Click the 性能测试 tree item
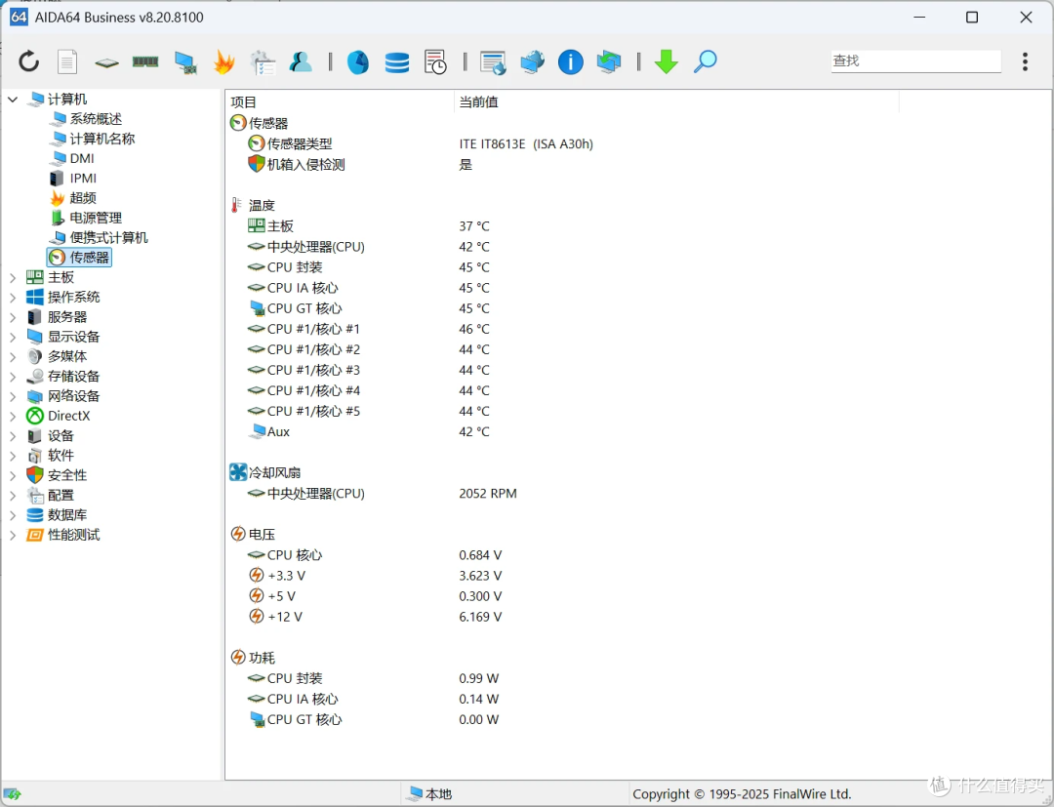1054x807 pixels. 74,535
